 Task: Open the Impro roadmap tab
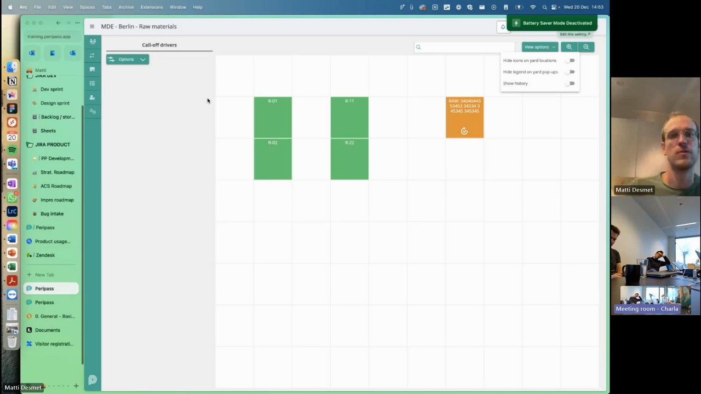(x=55, y=200)
